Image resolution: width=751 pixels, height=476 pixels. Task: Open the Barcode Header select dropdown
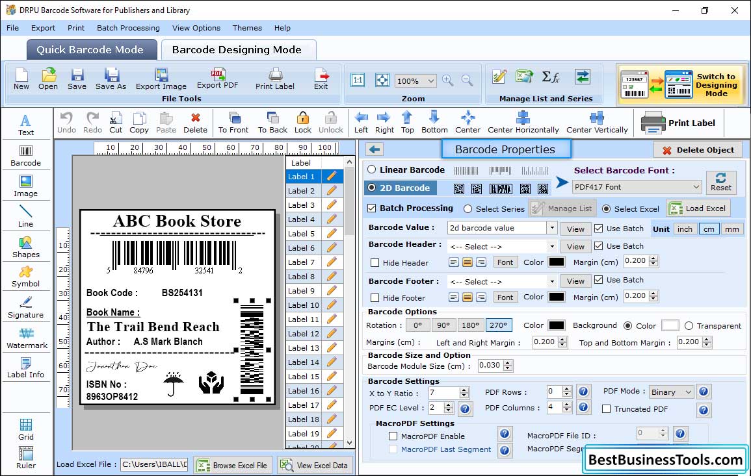552,247
